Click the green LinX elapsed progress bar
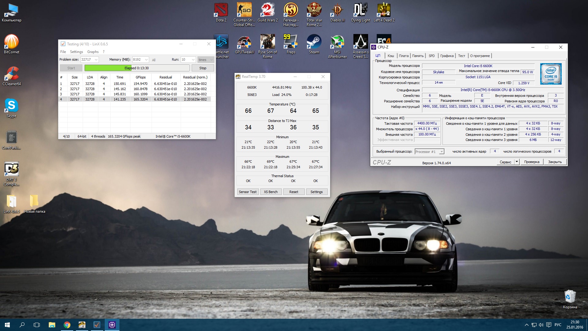 pyautogui.click(x=107, y=68)
